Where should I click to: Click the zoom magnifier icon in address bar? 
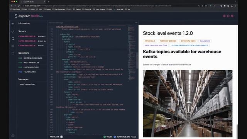pyautogui.click(x=199, y=6)
